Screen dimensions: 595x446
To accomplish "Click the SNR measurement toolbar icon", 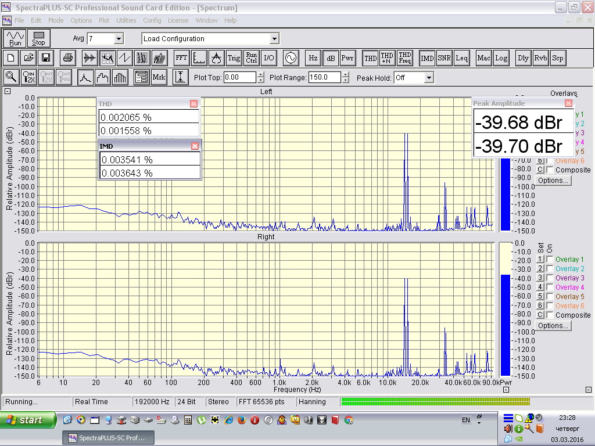I will [x=444, y=58].
